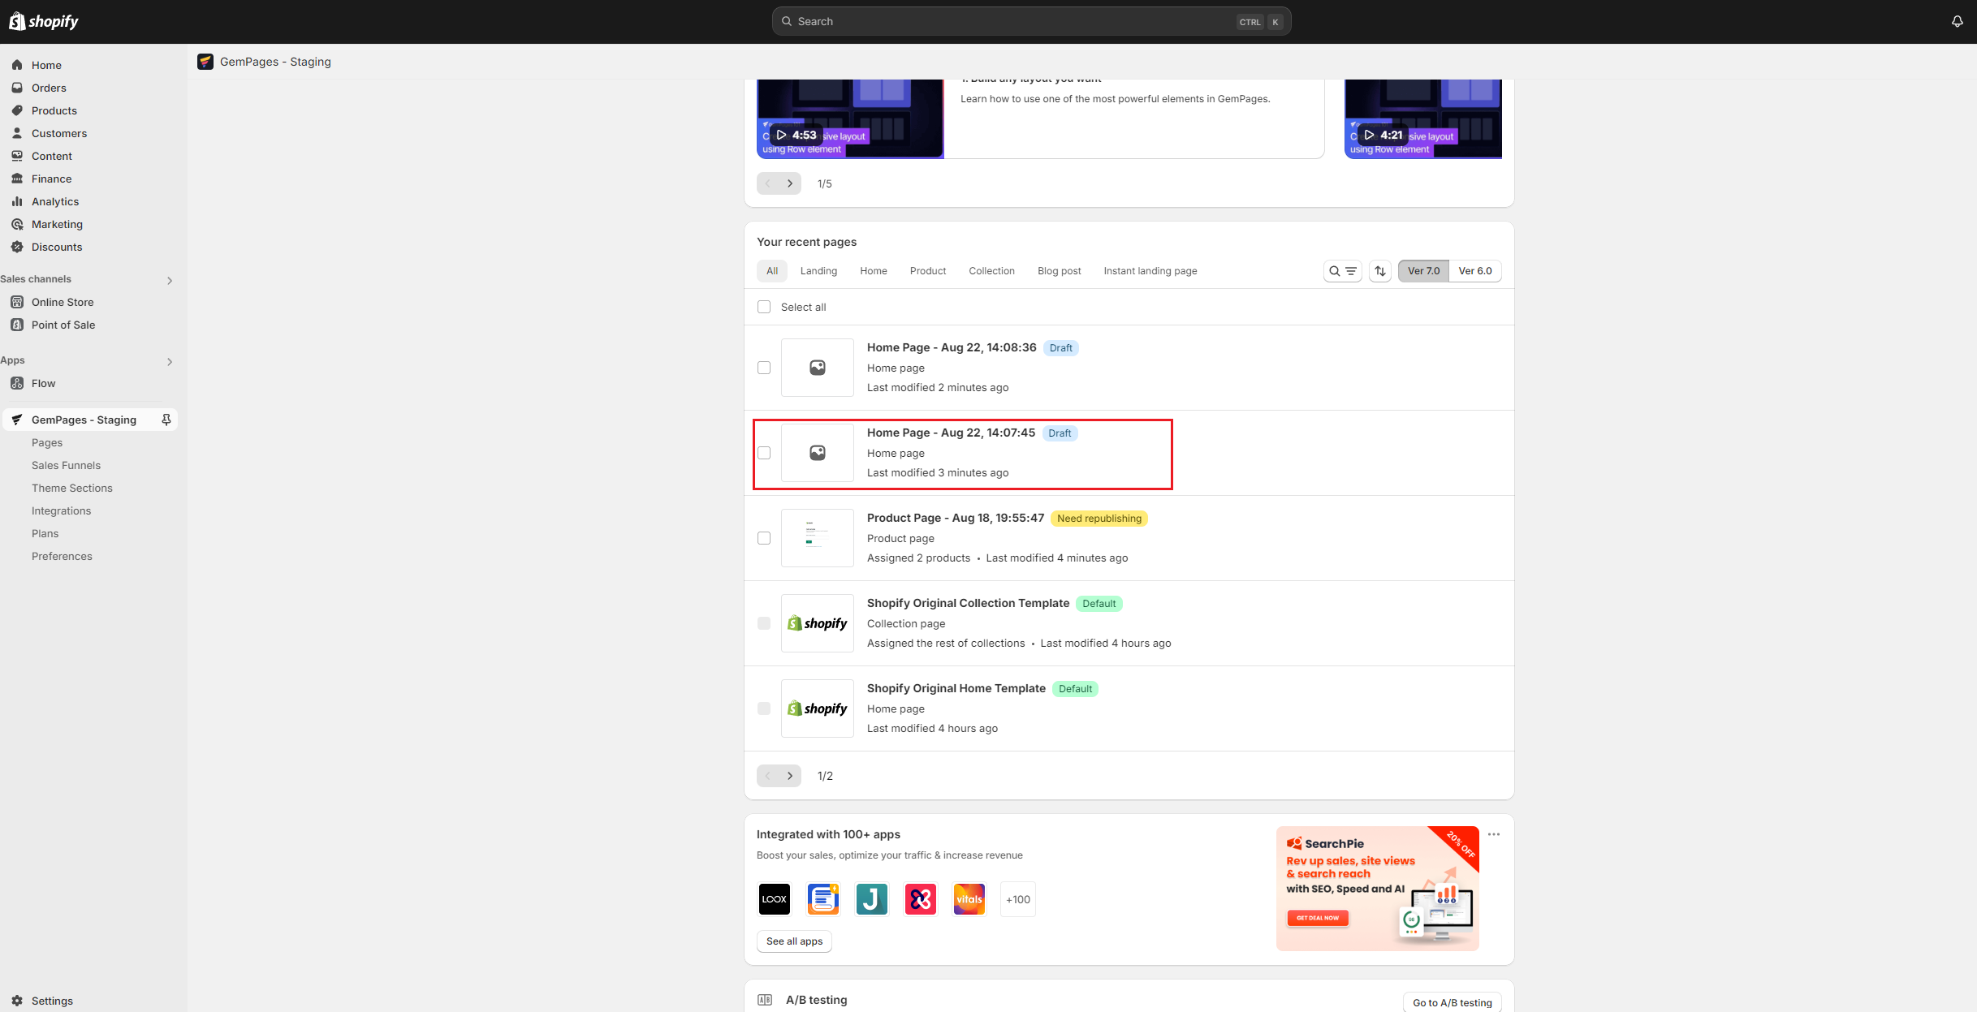Switch to the Ver 6.0 tab
This screenshot has height=1012, width=1977.
tap(1475, 270)
